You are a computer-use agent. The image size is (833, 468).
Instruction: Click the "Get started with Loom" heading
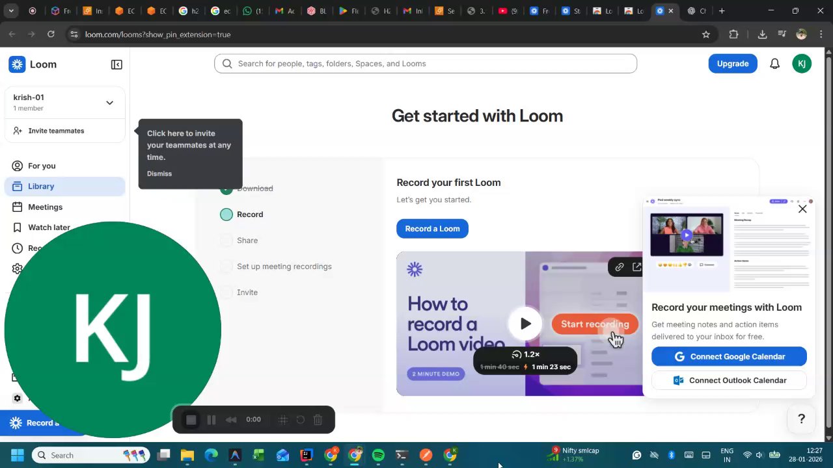(477, 116)
